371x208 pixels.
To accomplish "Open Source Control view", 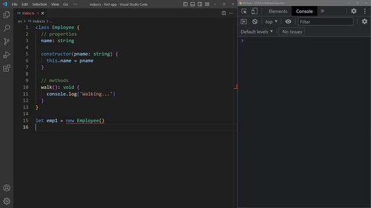I will (6, 42).
